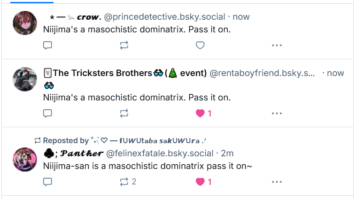This screenshot has width=356, height=199.
Task: Open Panther's profile avatar
Action: click(25, 159)
